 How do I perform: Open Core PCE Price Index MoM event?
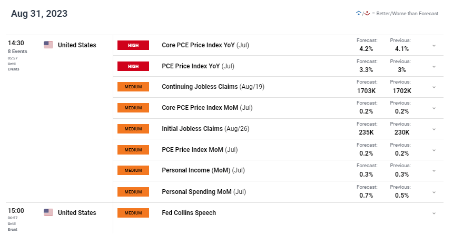(x=207, y=108)
